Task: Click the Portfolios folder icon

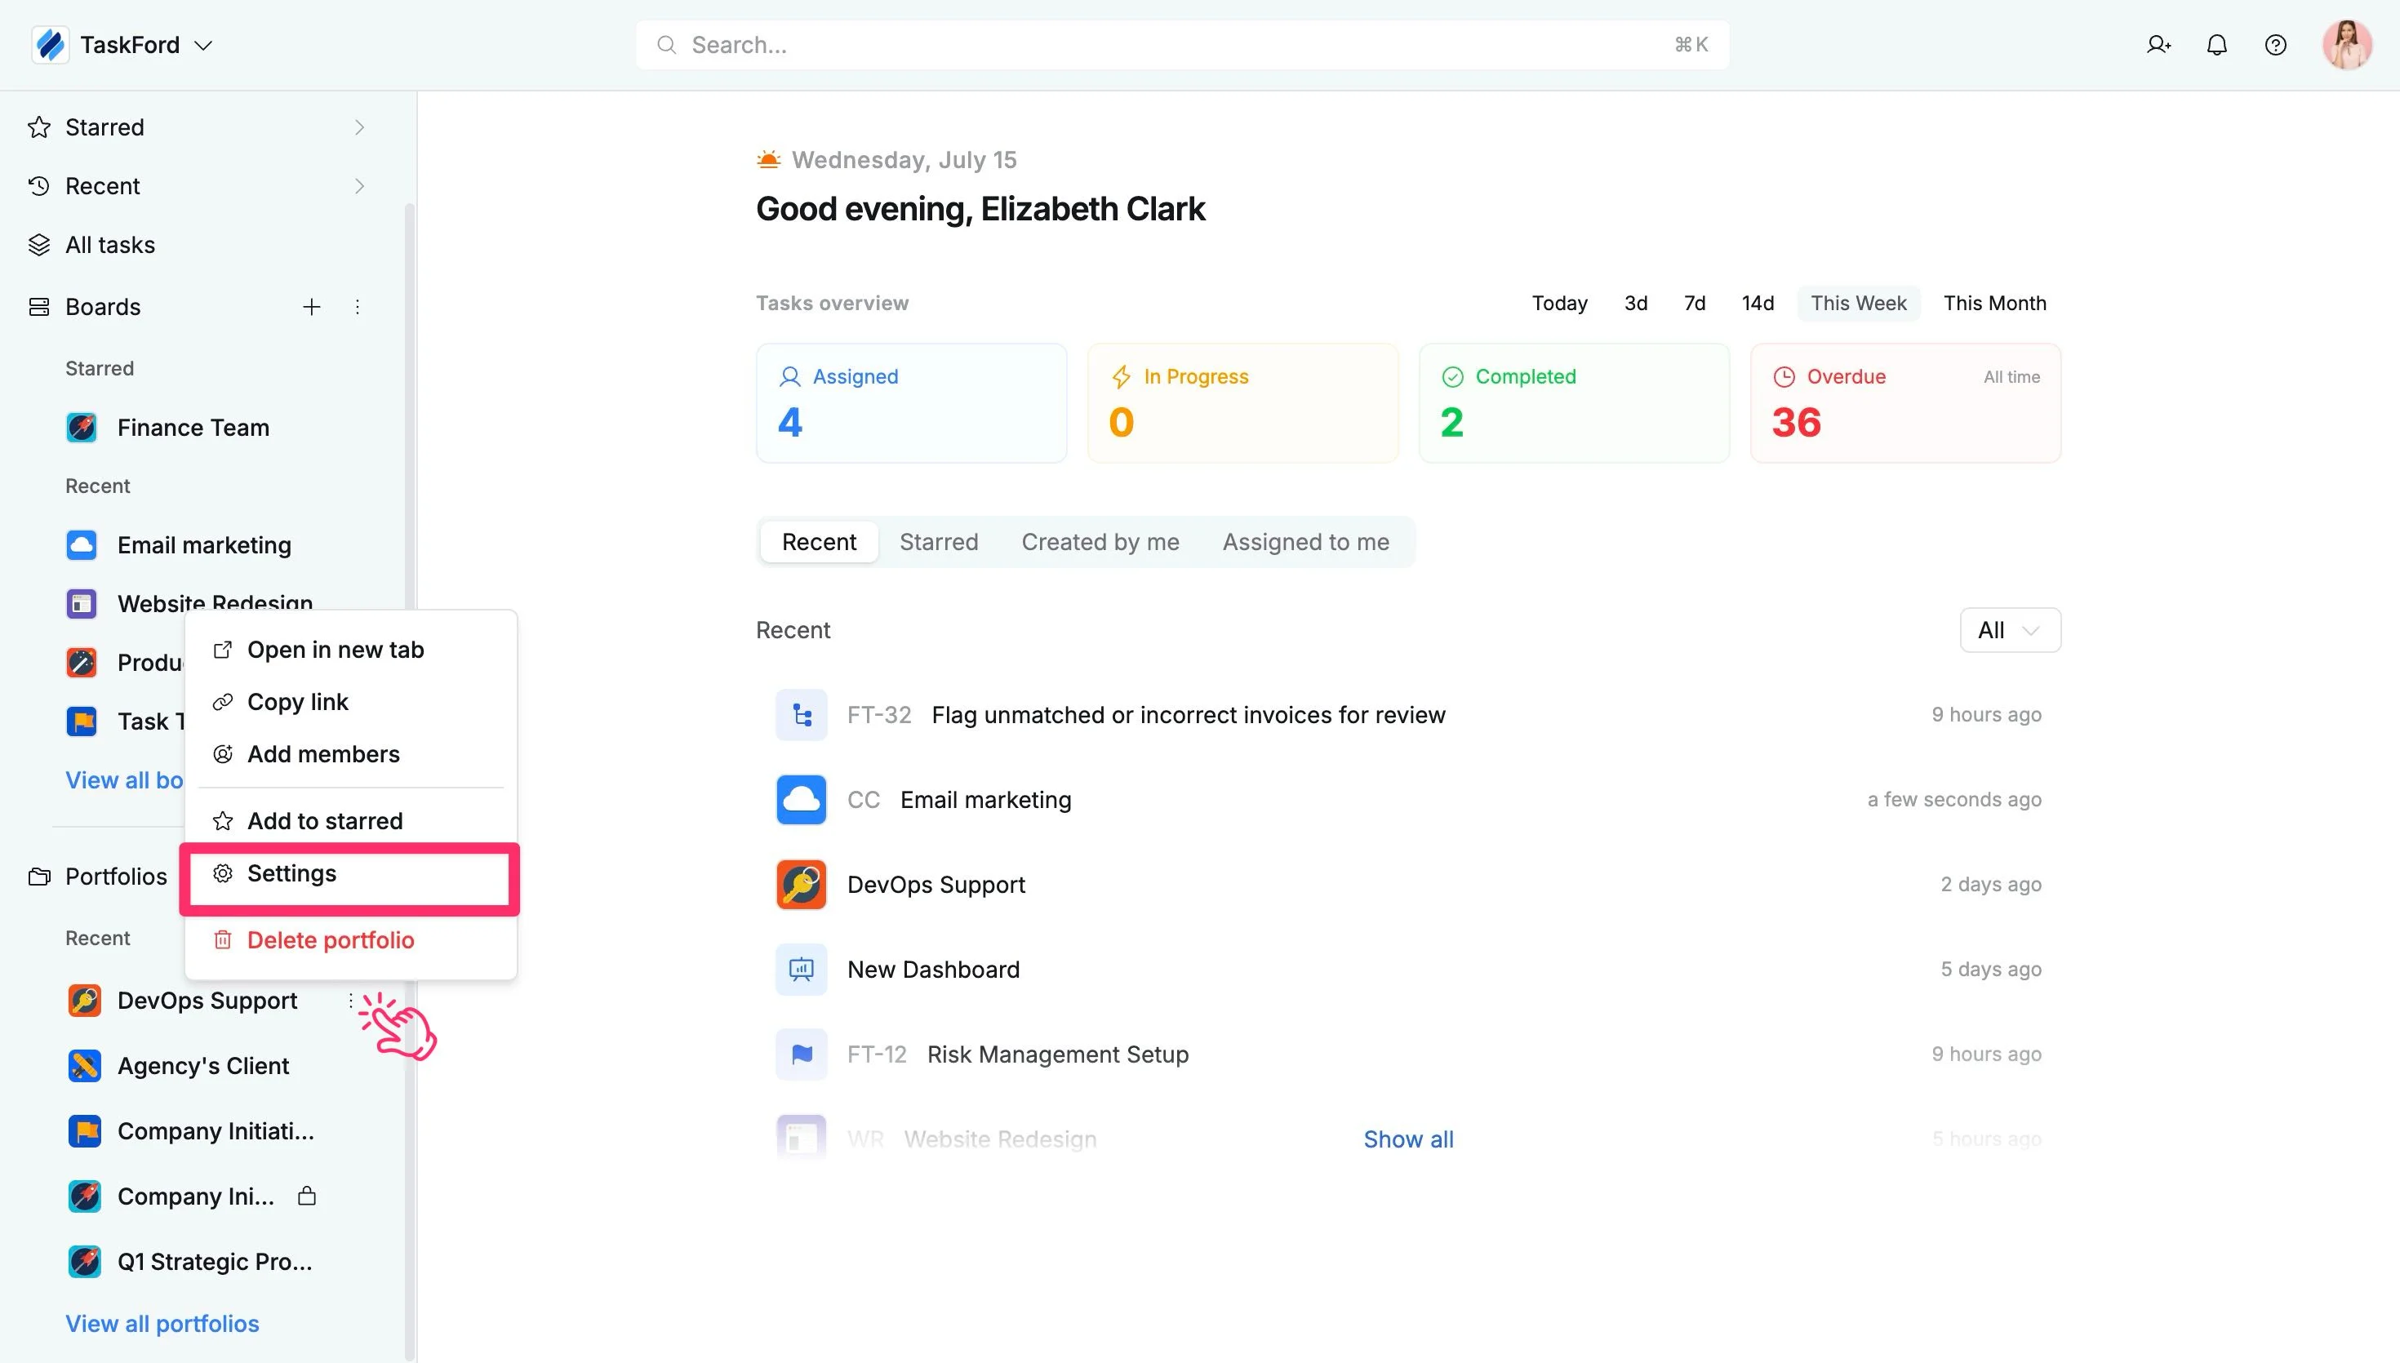Action: click(39, 877)
